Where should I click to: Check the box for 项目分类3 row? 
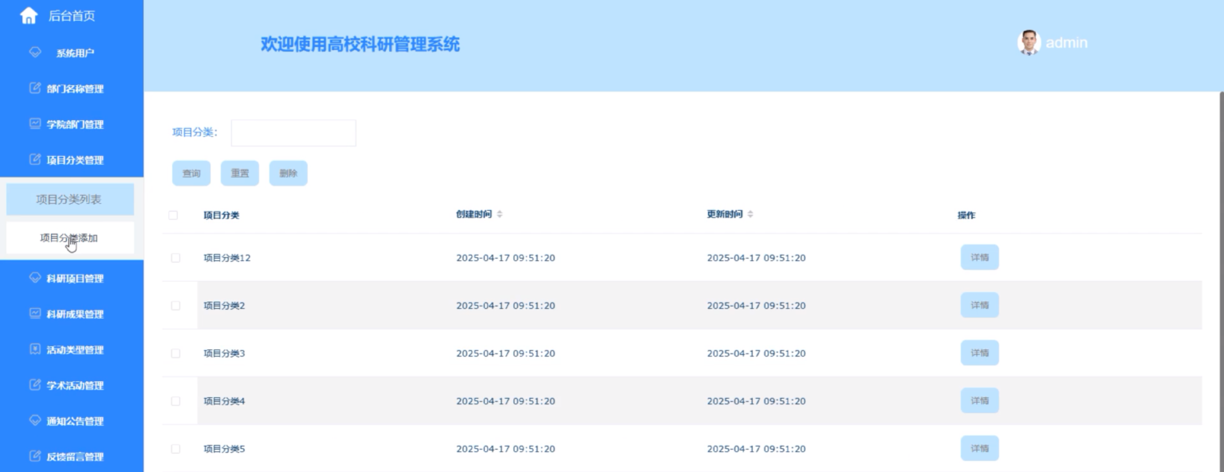coord(176,353)
